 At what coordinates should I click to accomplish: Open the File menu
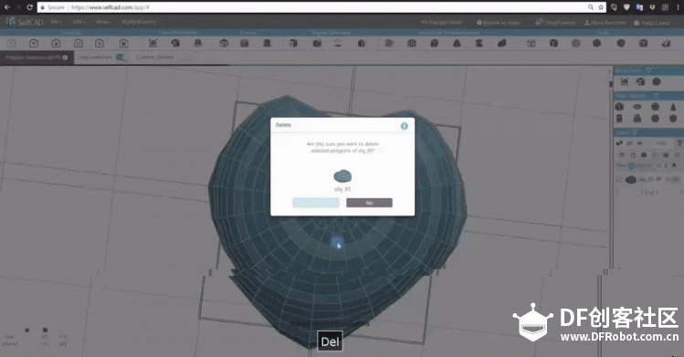tap(57, 22)
